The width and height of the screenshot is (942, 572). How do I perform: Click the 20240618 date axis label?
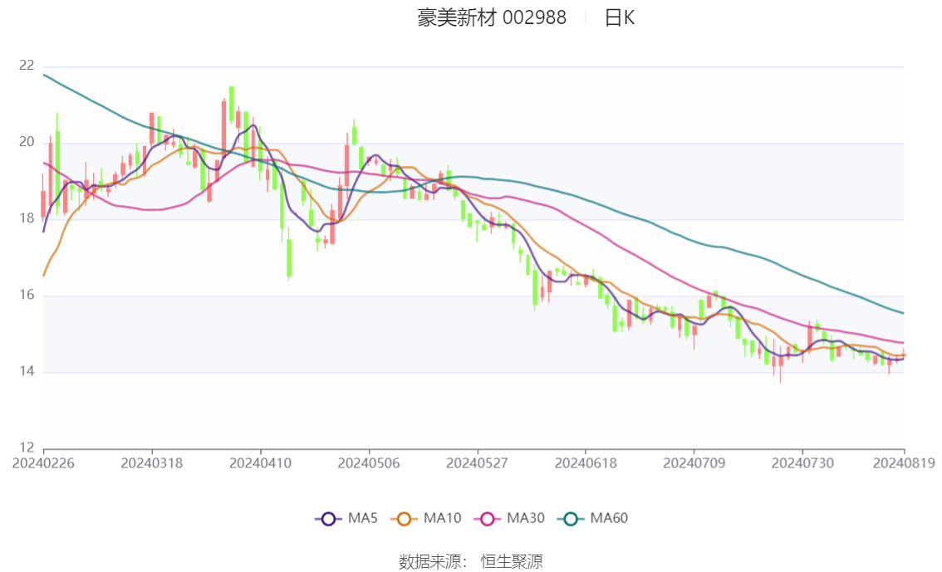586,463
